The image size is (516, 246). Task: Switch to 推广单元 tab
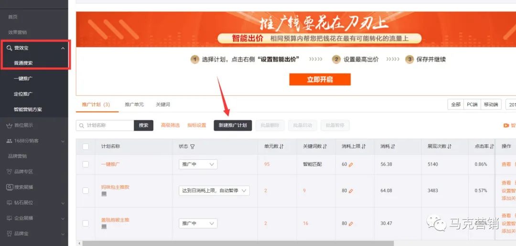(x=134, y=104)
